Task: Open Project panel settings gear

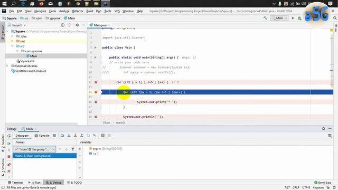Action: pos(77,25)
